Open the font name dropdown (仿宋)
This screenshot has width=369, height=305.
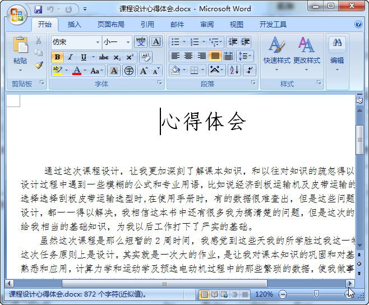point(98,42)
